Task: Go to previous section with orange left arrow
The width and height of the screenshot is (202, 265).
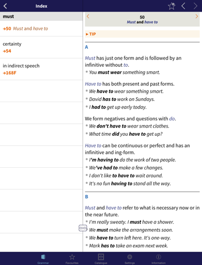Action: 88,17
